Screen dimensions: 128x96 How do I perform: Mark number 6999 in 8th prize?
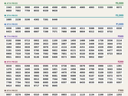[x=46, y=79]
